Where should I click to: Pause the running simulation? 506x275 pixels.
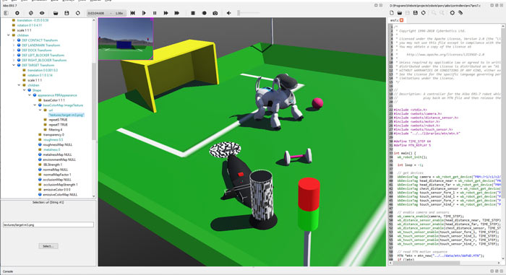(155, 13)
